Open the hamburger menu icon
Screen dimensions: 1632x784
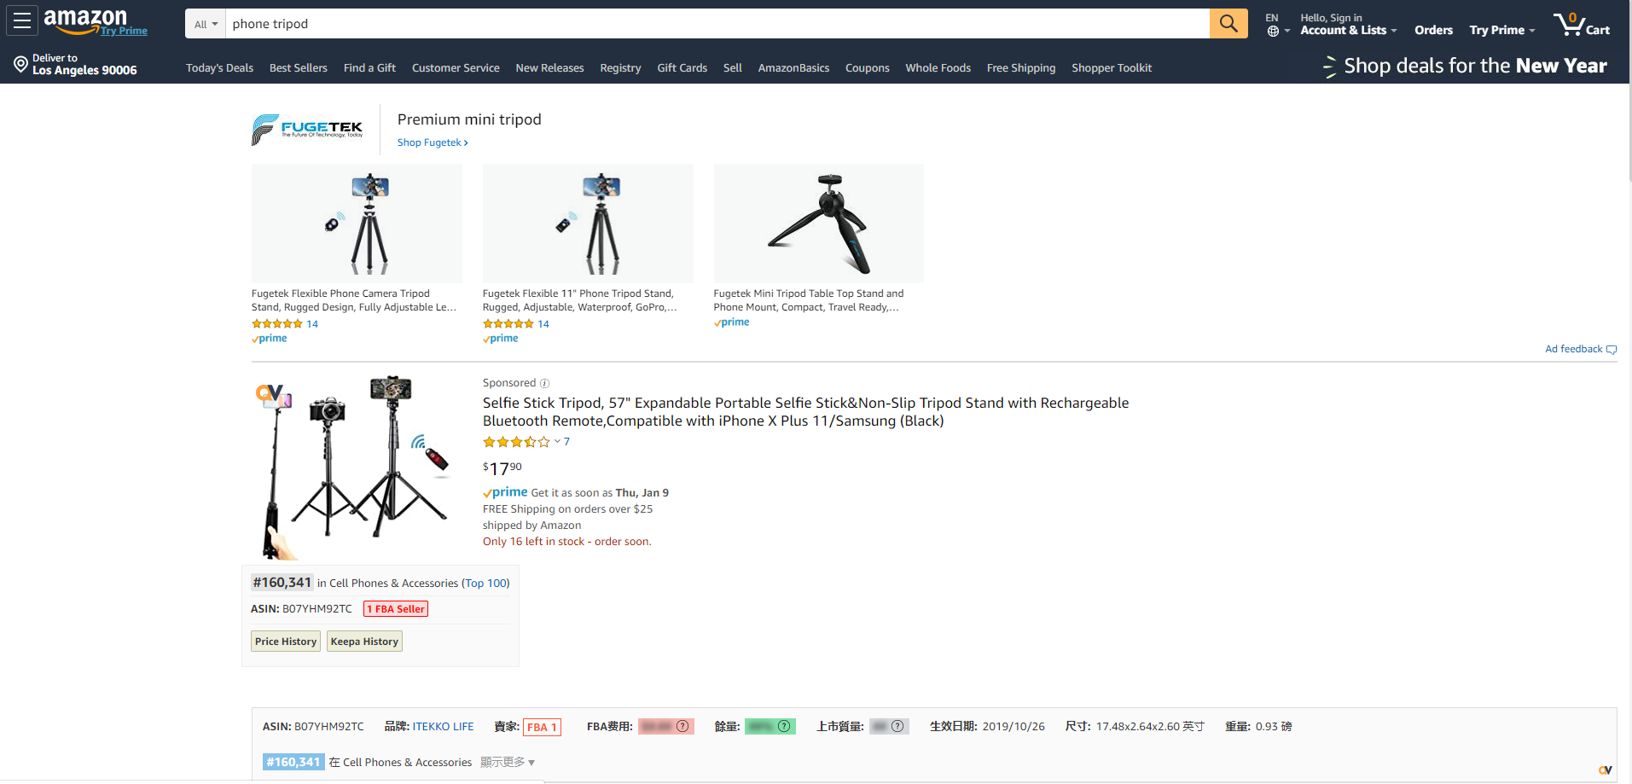22,21
